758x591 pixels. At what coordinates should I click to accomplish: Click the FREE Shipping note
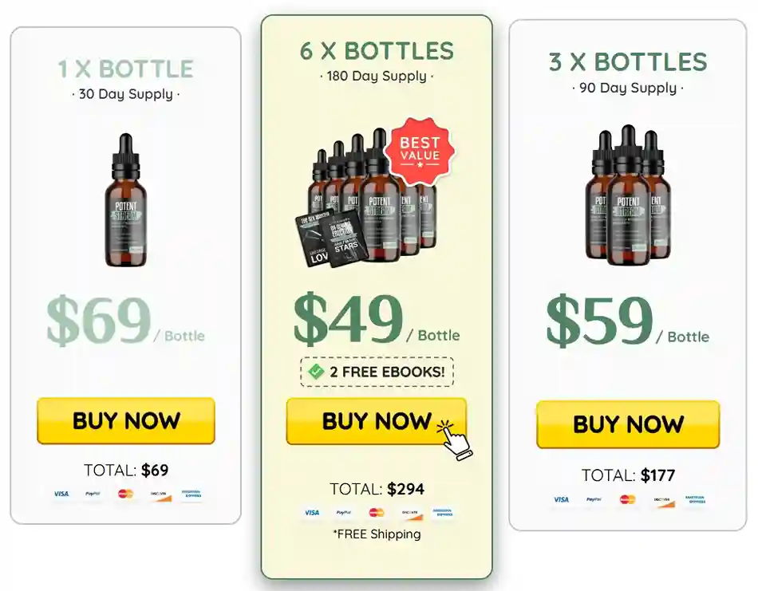[377, 534]
